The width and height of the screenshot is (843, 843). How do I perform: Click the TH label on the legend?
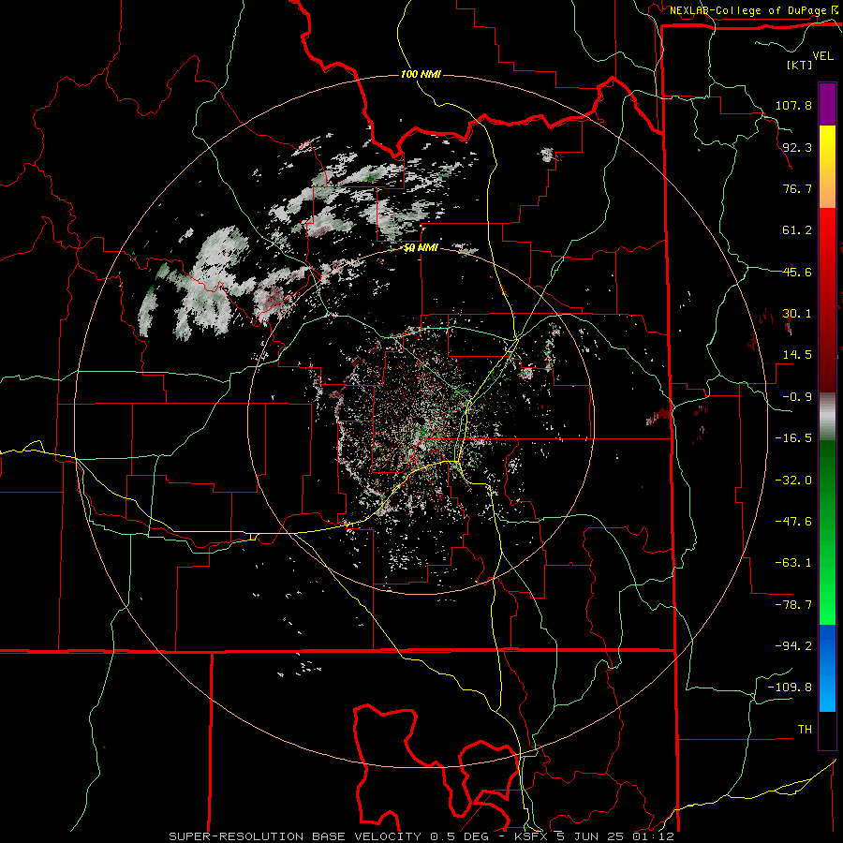[x=805, y=730]
